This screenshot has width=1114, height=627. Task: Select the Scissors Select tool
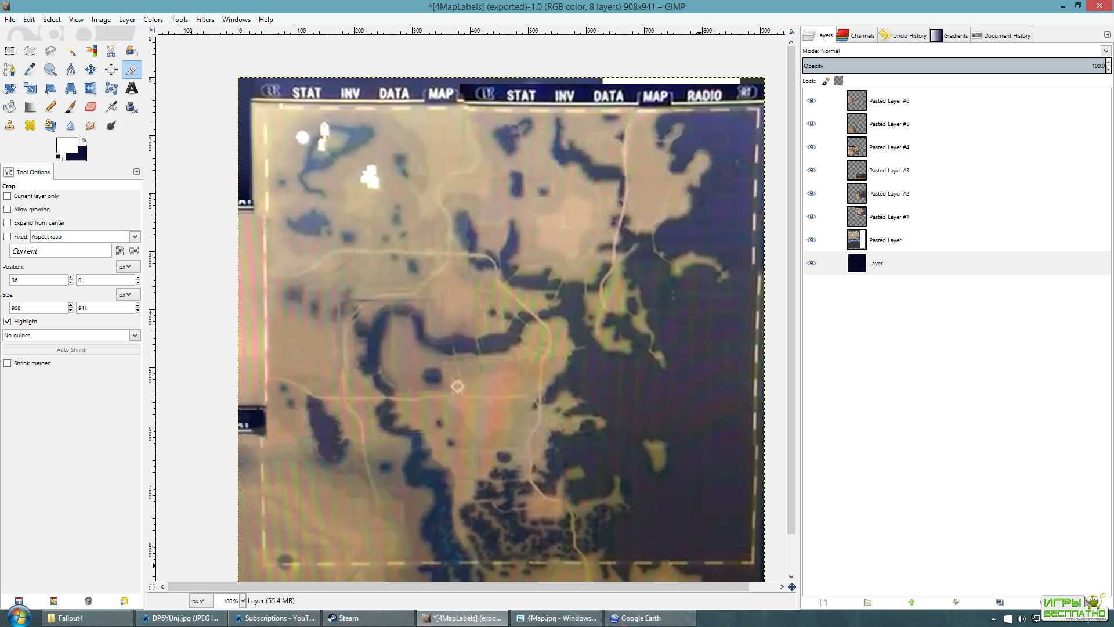coord(111,51)
